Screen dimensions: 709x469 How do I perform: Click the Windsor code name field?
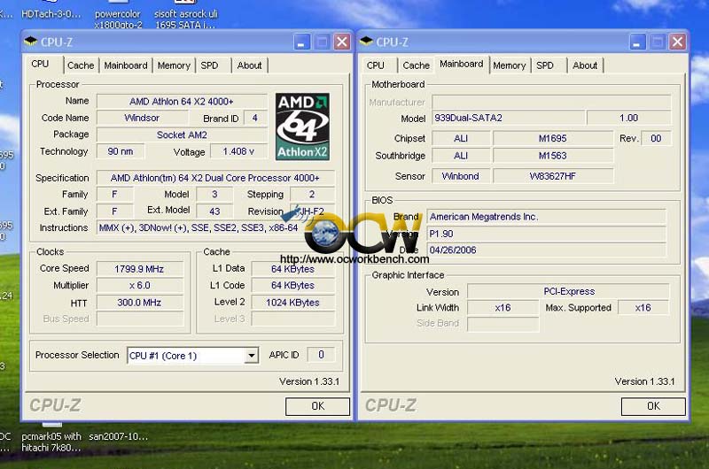[142, 118]
